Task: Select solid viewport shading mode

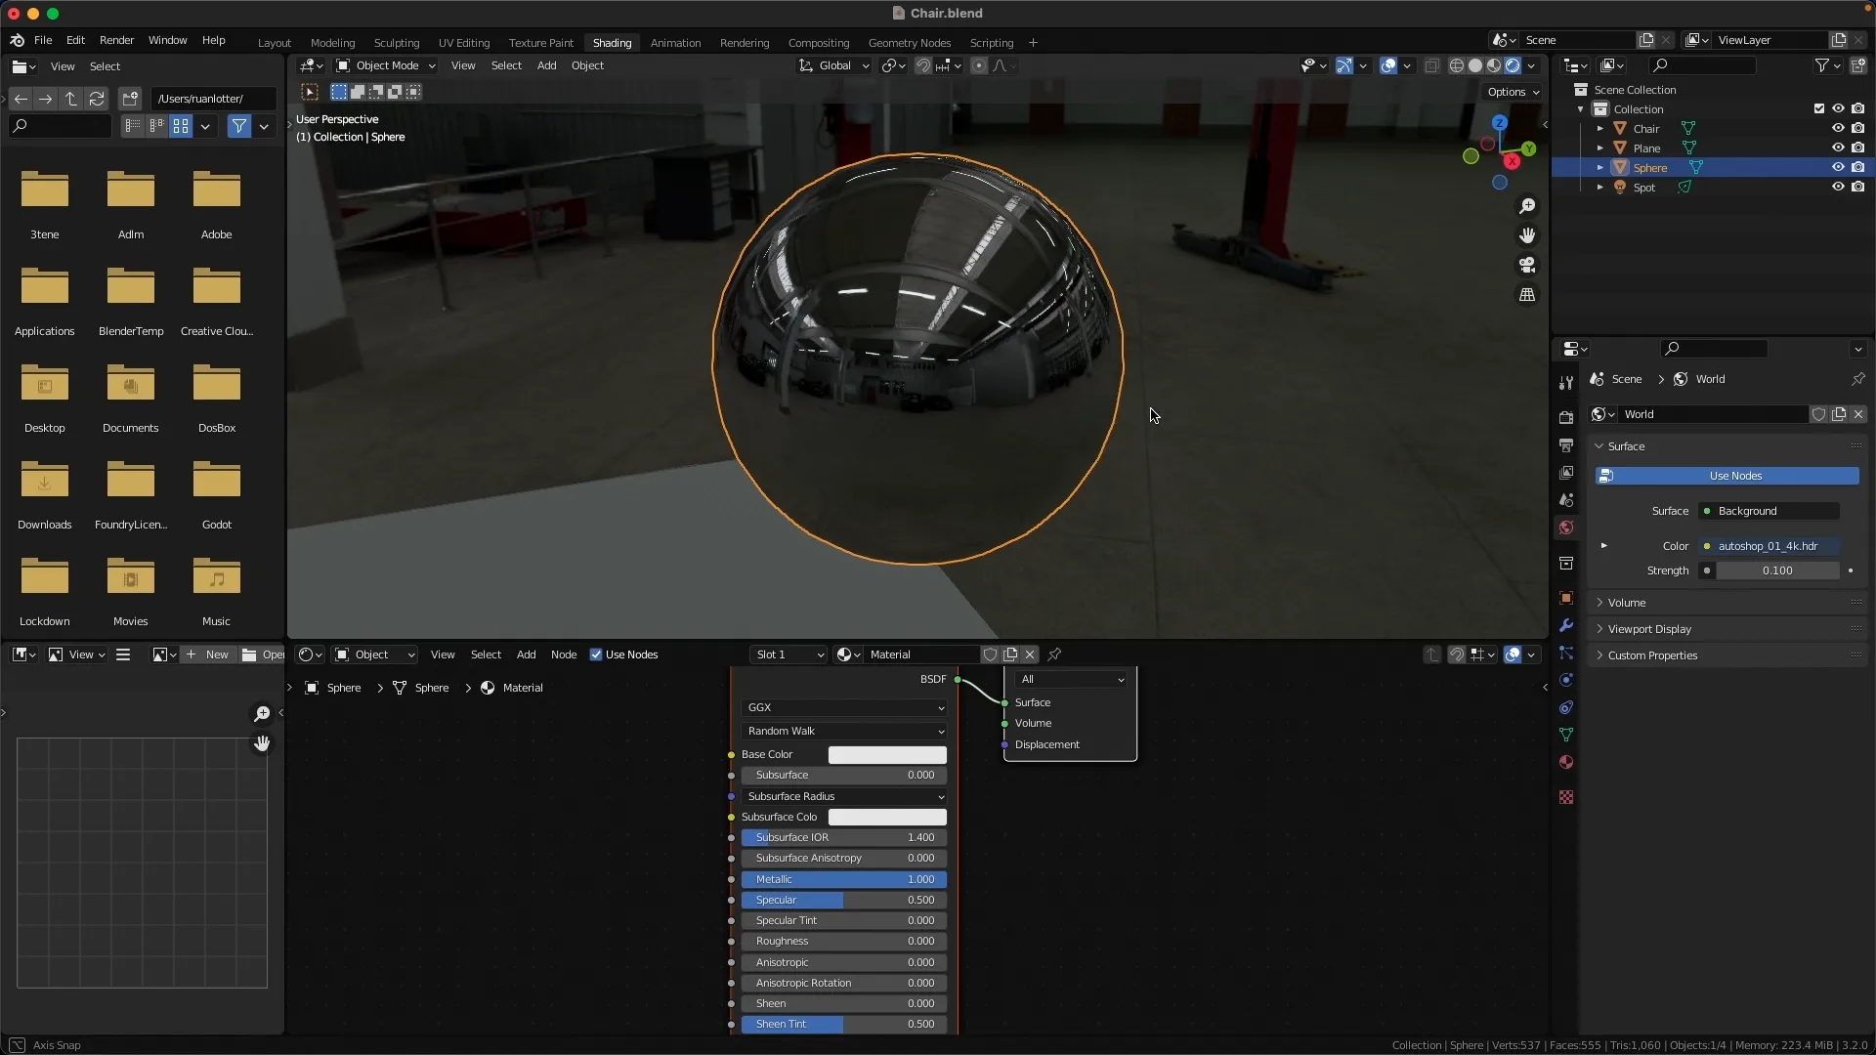Action: pyautogui.click(x=1475, y=65)
